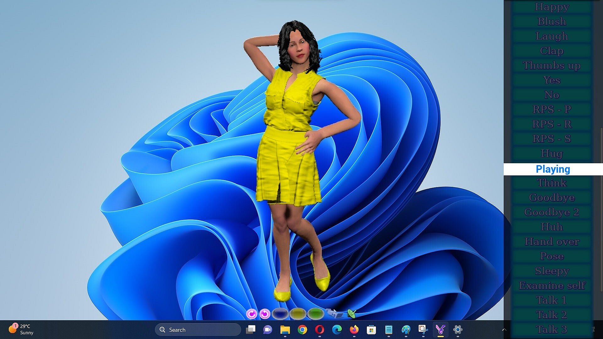
Task: Click the RPS - R gesture button
Action: pos(552,124)
